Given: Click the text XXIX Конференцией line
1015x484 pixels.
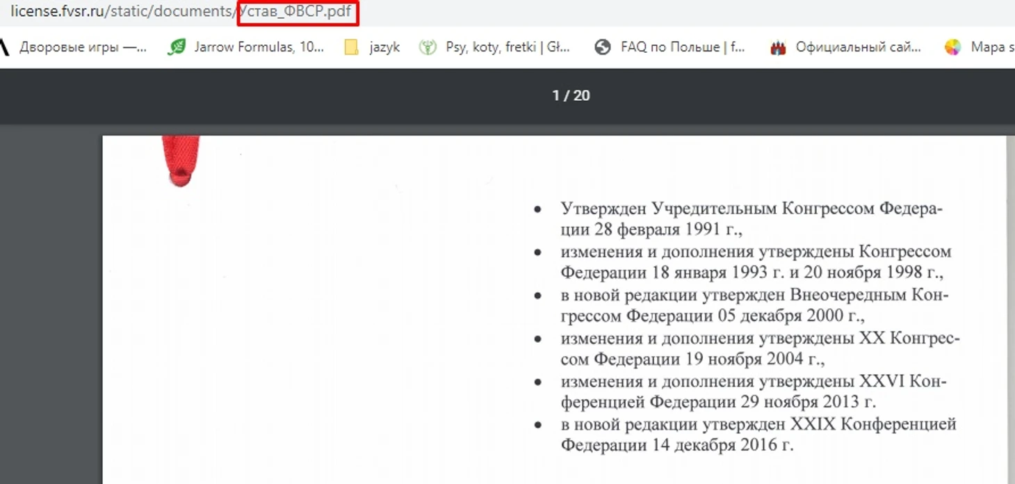Looking at the screenshot, I should [x=758, y=424].
